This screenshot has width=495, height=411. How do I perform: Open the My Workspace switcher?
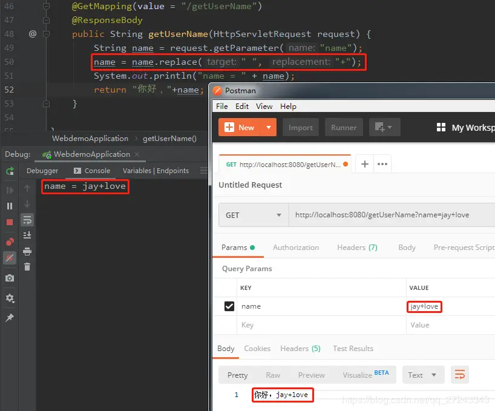click(x=465, y=128)
